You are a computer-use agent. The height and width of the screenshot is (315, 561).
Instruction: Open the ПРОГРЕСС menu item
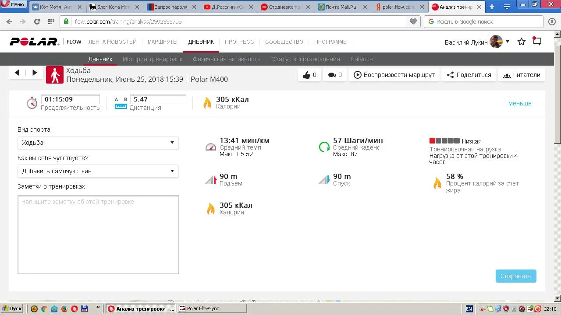pos(239,42)
